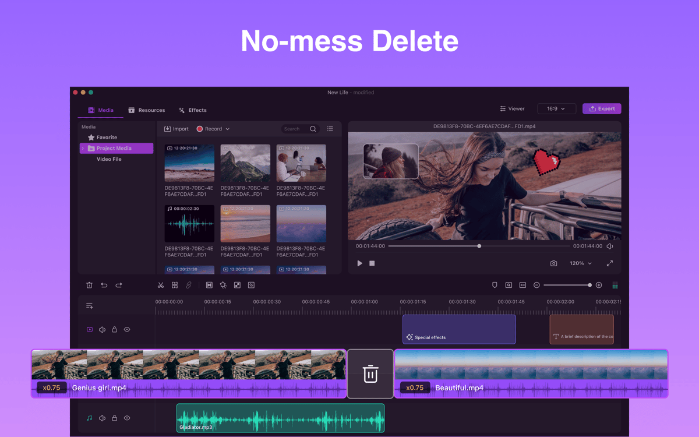Click the redo arrow in timeline toolbar
The width and height of the screenshot is (699, 437).
coord(119,286)
